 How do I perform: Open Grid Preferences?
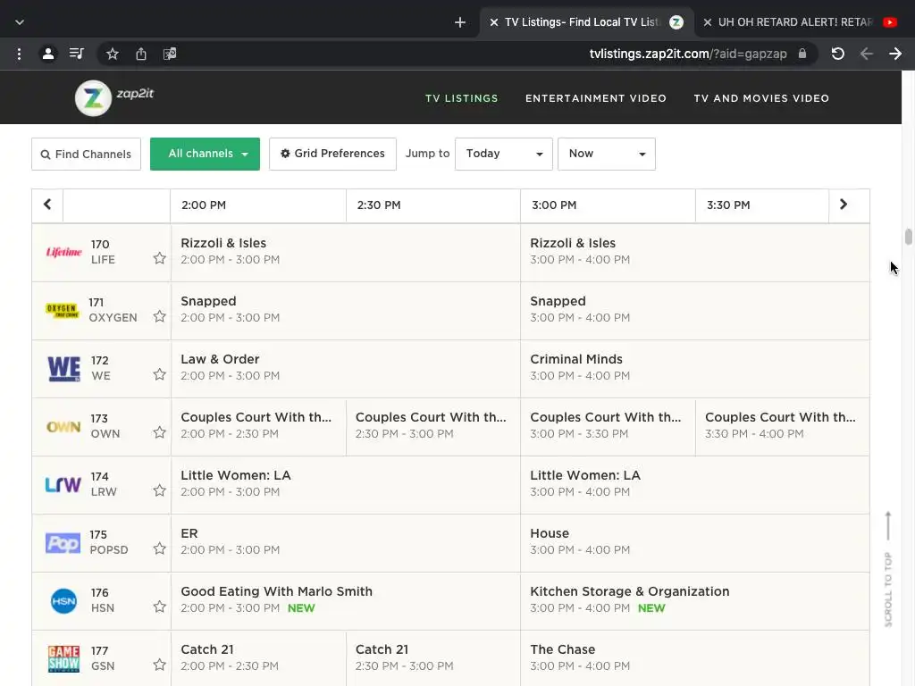click(x=332, y=154)
